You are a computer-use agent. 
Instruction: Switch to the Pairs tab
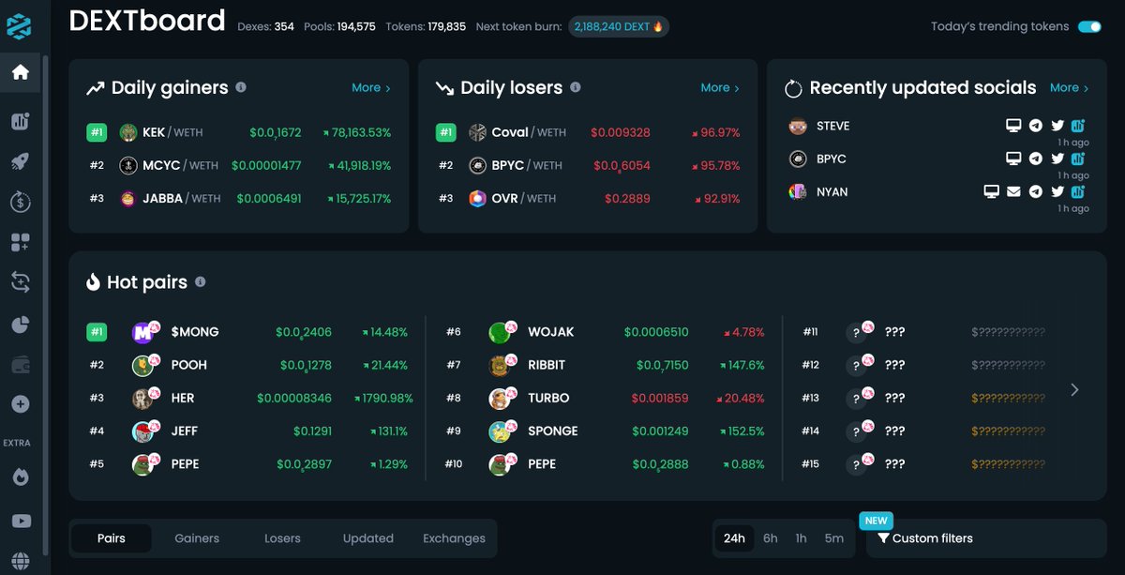point(112,538)
